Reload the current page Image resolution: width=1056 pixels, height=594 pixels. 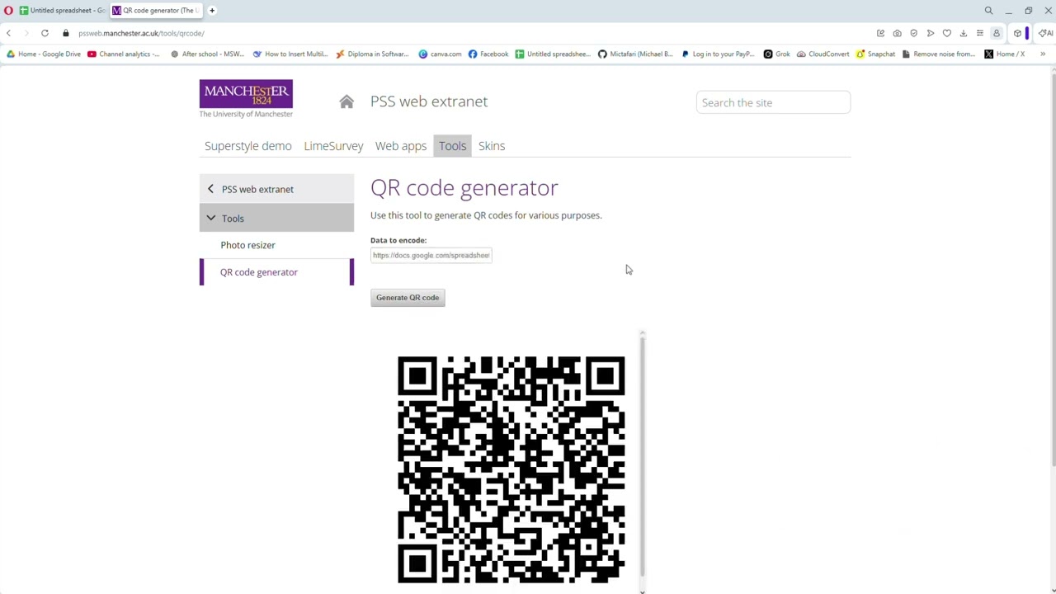[45, 33]
